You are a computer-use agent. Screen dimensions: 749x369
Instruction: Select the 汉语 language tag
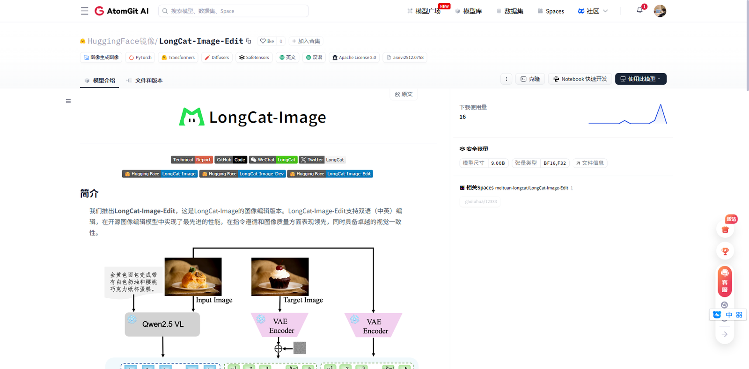click(x=314, y=58)
